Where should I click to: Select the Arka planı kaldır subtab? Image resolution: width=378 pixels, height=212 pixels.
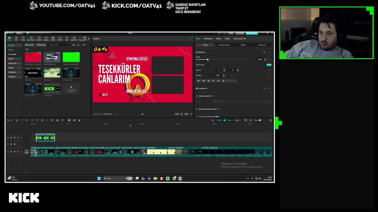pos(224,45)
